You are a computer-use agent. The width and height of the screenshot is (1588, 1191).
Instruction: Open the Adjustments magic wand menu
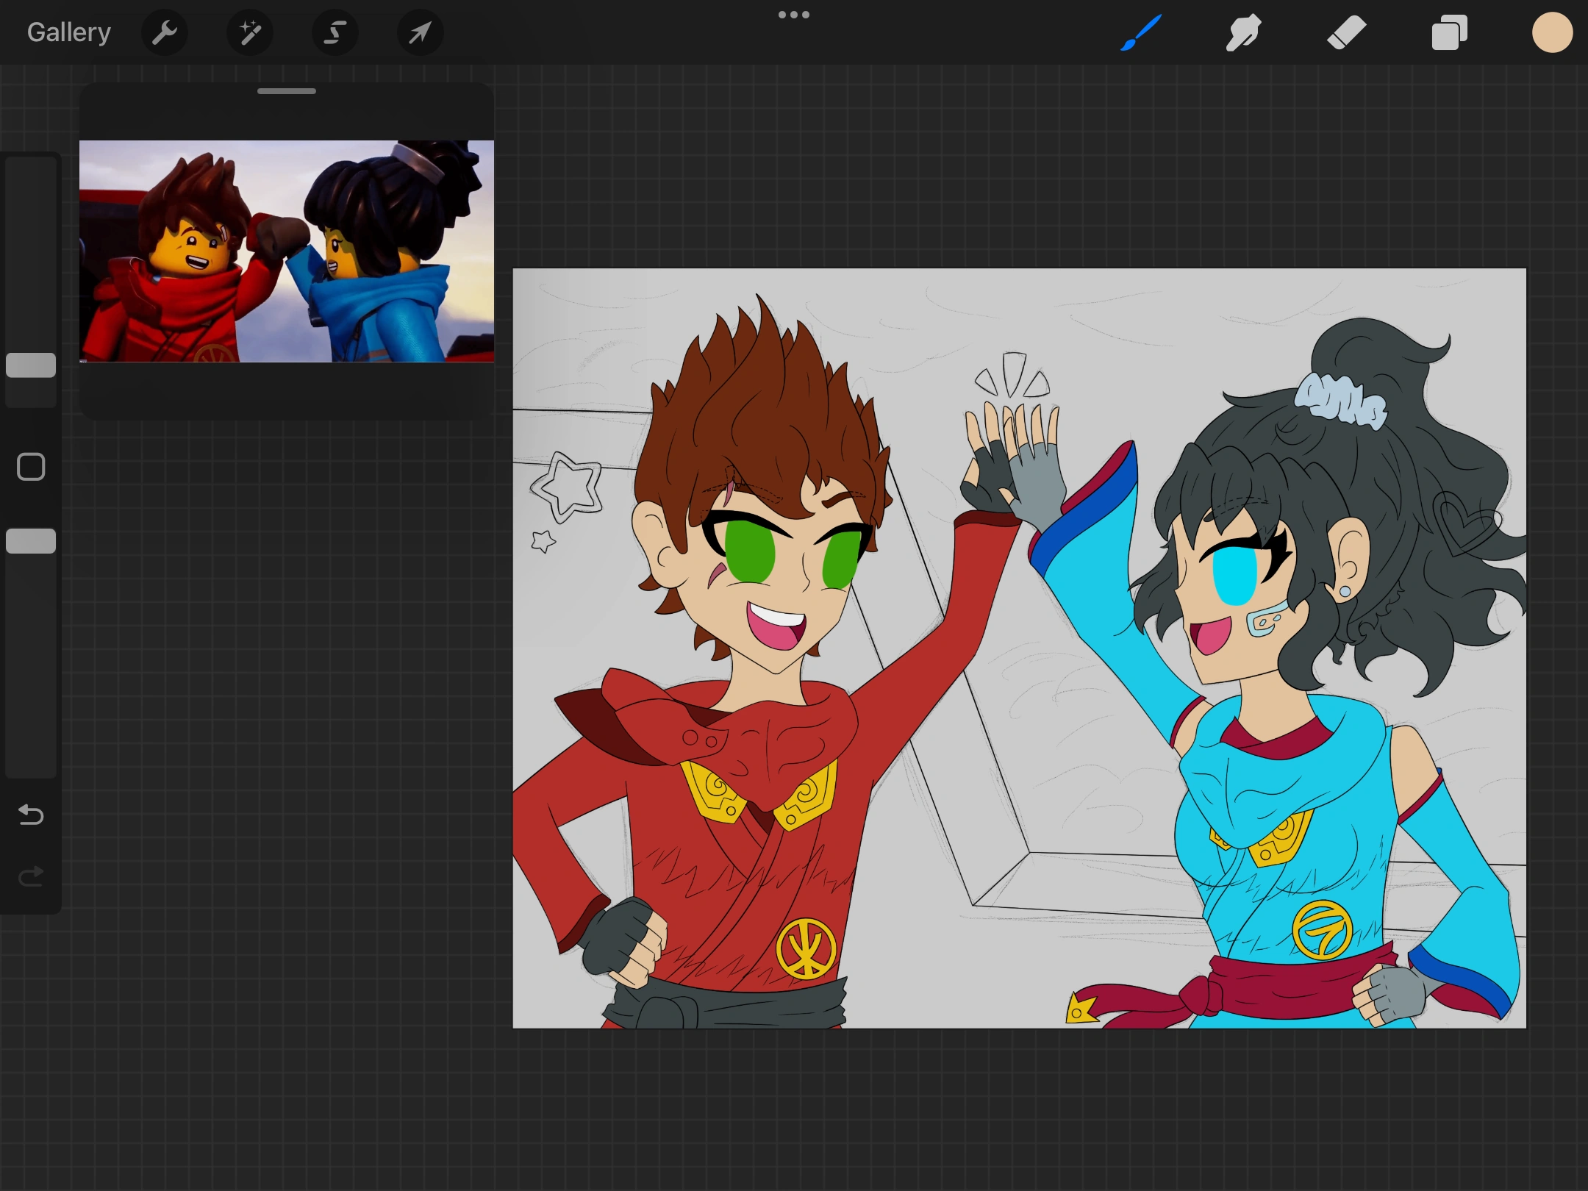tap(249, 32)
